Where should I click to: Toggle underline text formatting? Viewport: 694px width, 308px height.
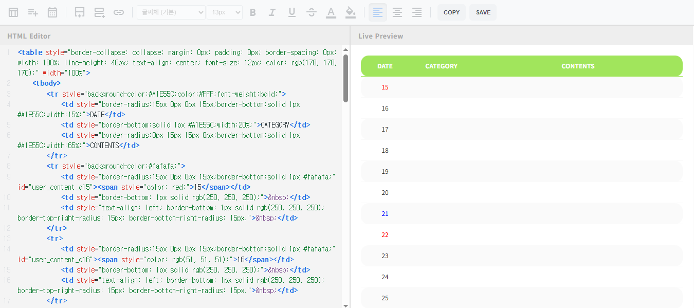coord(292,12)
